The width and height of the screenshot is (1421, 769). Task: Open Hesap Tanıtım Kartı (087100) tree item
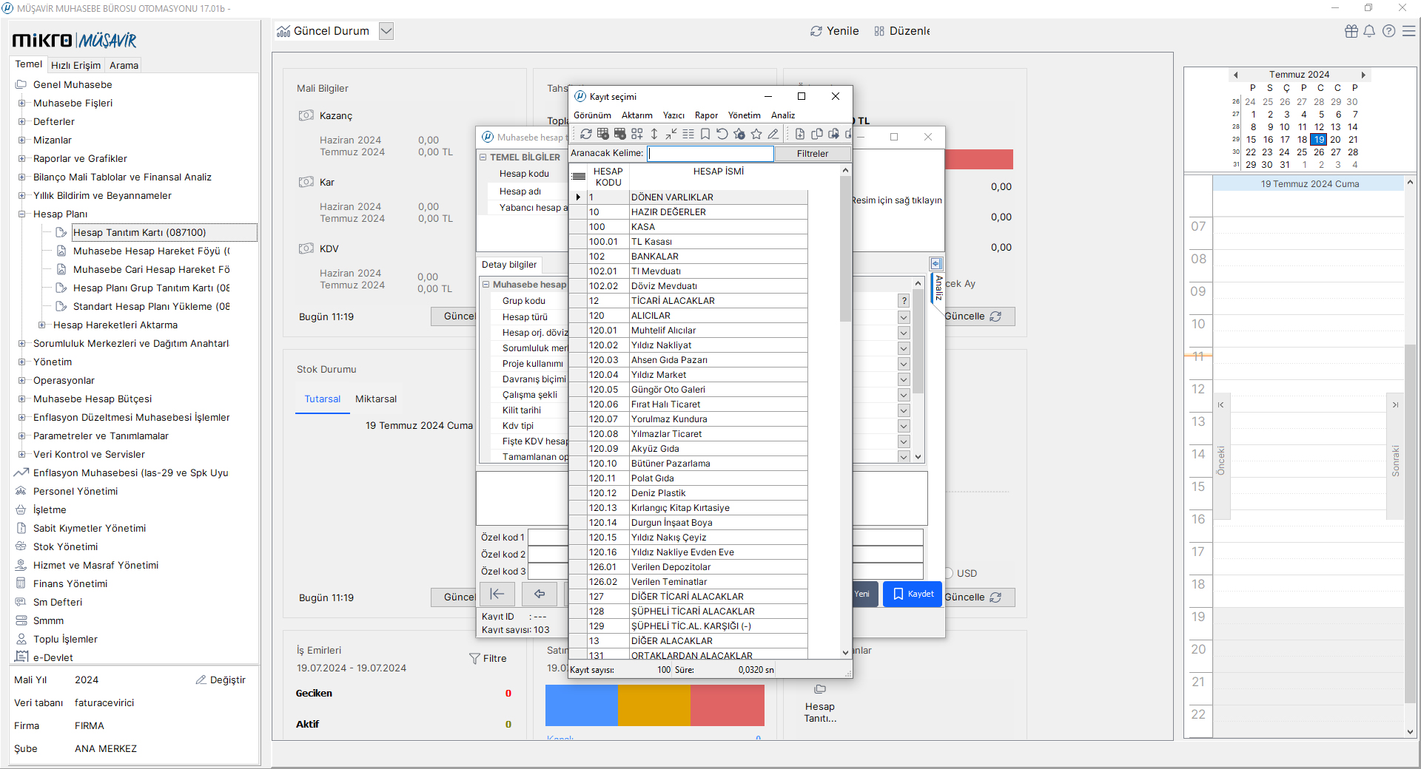[x=139, y=232]
